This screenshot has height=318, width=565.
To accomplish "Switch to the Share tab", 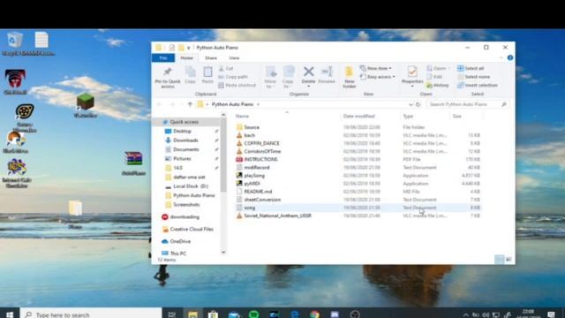I will pos(211,57).
